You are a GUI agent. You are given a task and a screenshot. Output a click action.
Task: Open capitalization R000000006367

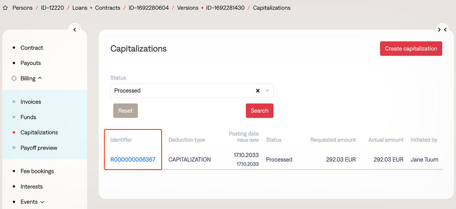coord(133,160)
